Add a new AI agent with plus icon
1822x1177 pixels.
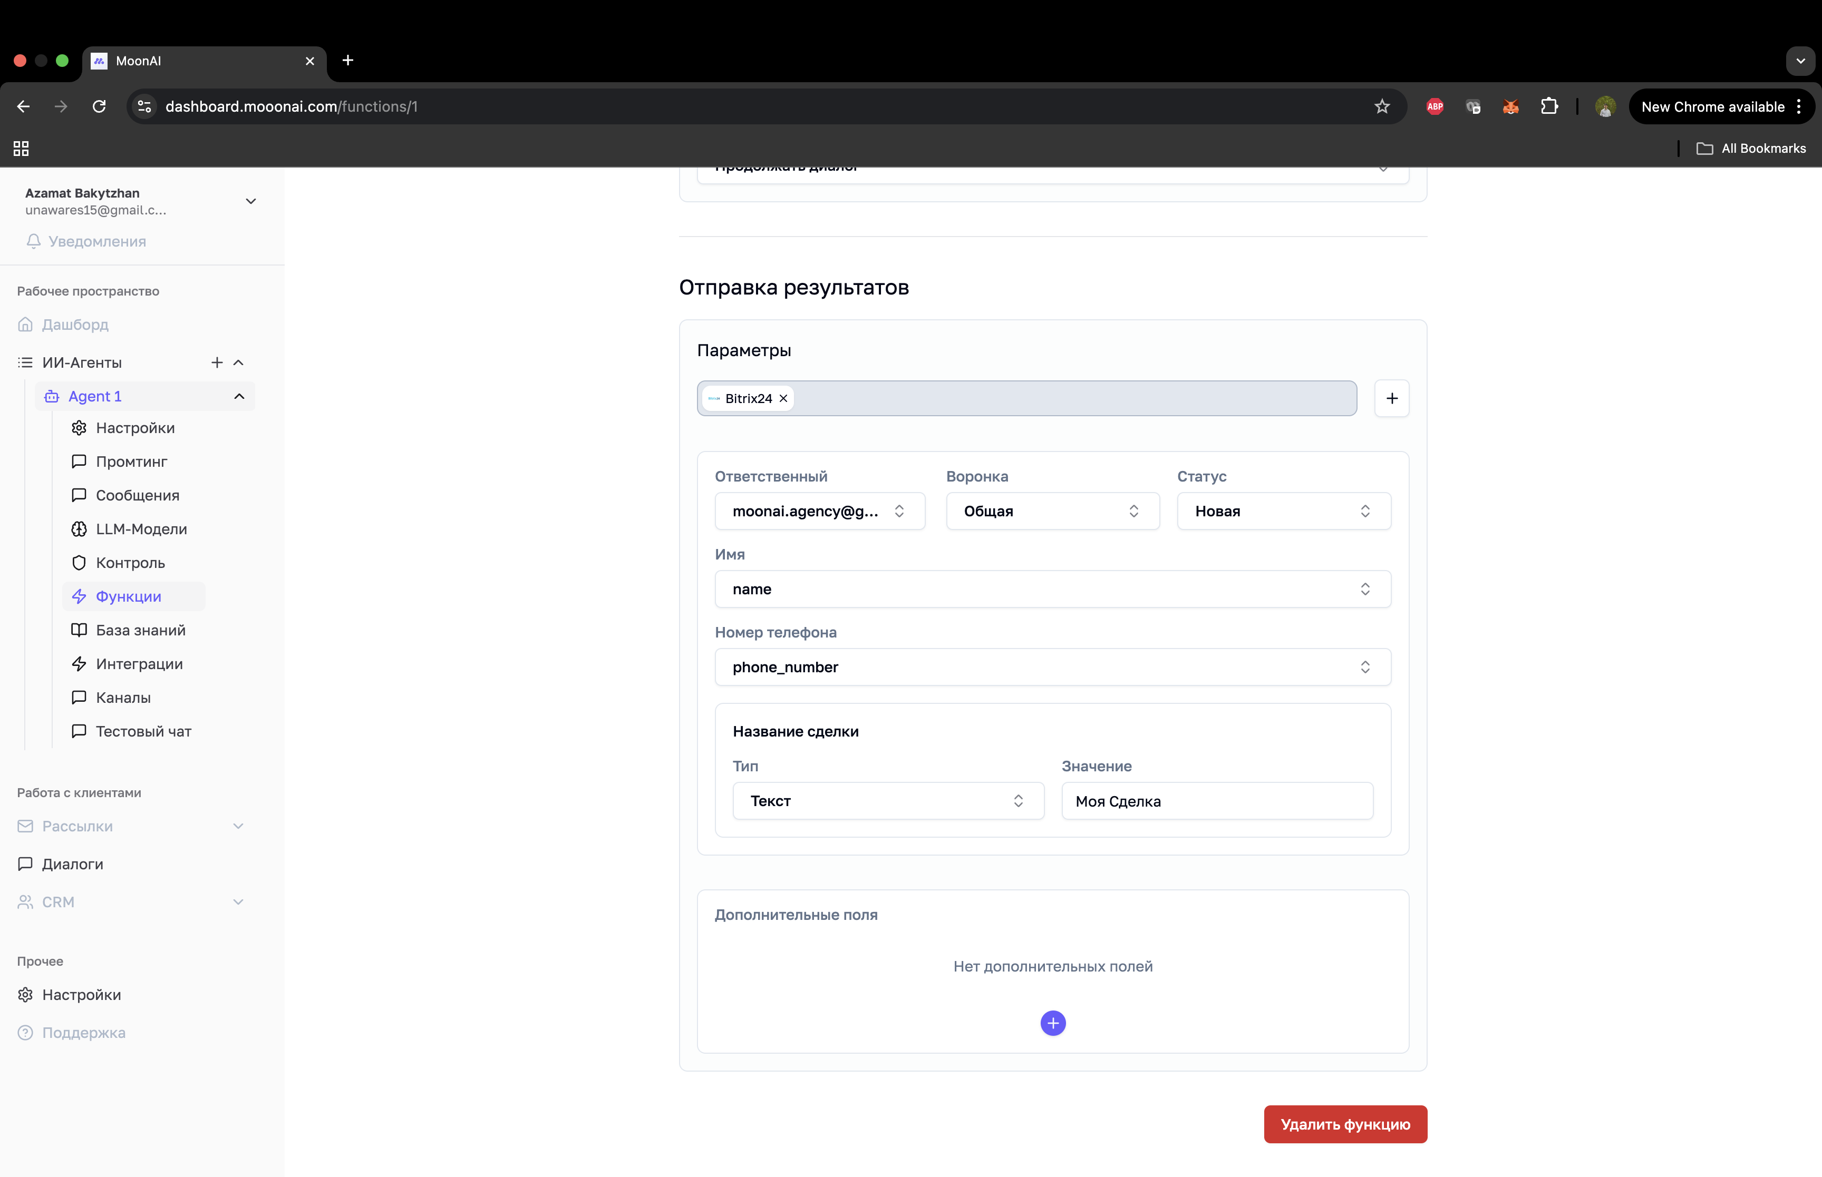[217, 362]
